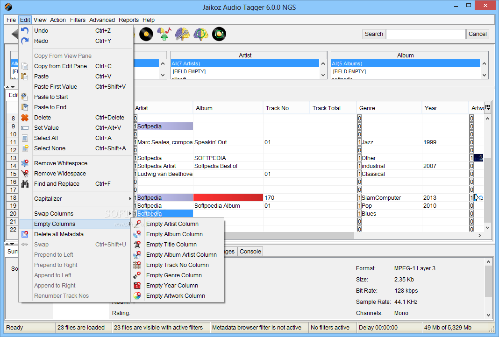Click the Set Value icon

coord(25,128)
